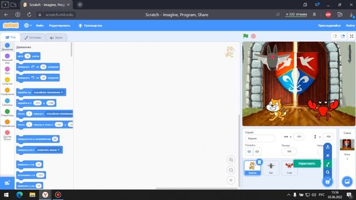Image resolution: width=356 pixels, height=200 pixels.
Task: Select the Звук (Sound) blocks category
Action: click(7, 71)
